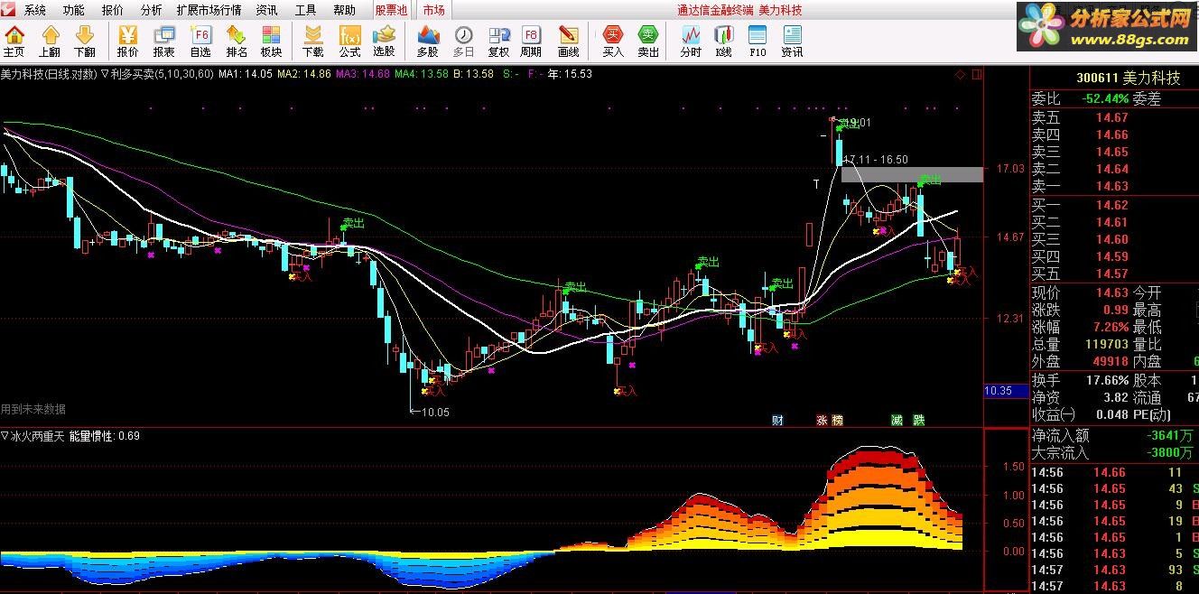Screen dimensions: 1199x594
Task: Open the 功能 menu
Action: (x=74, y=11)
